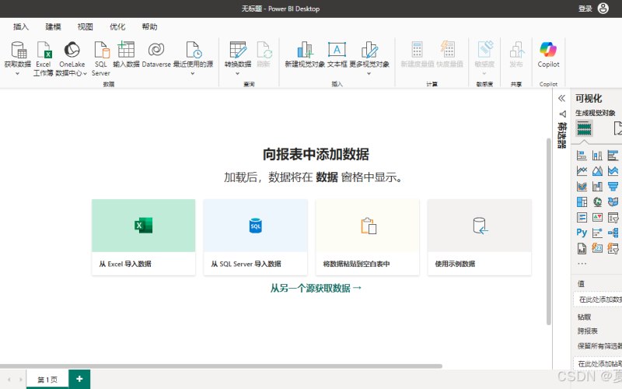Switch to the 视图 ribbon tab
622x389 pixels.
tap(86, 26)
